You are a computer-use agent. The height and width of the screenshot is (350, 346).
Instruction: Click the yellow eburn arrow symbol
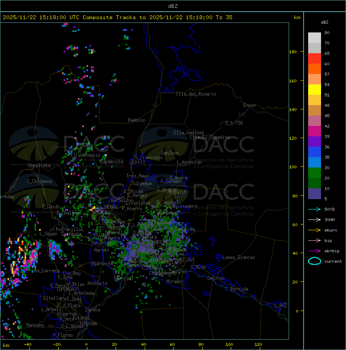(314, 230)
